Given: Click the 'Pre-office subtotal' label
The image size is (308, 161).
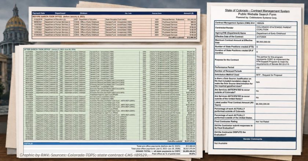Looking at the screenshot, I should (x=176, y=37).
